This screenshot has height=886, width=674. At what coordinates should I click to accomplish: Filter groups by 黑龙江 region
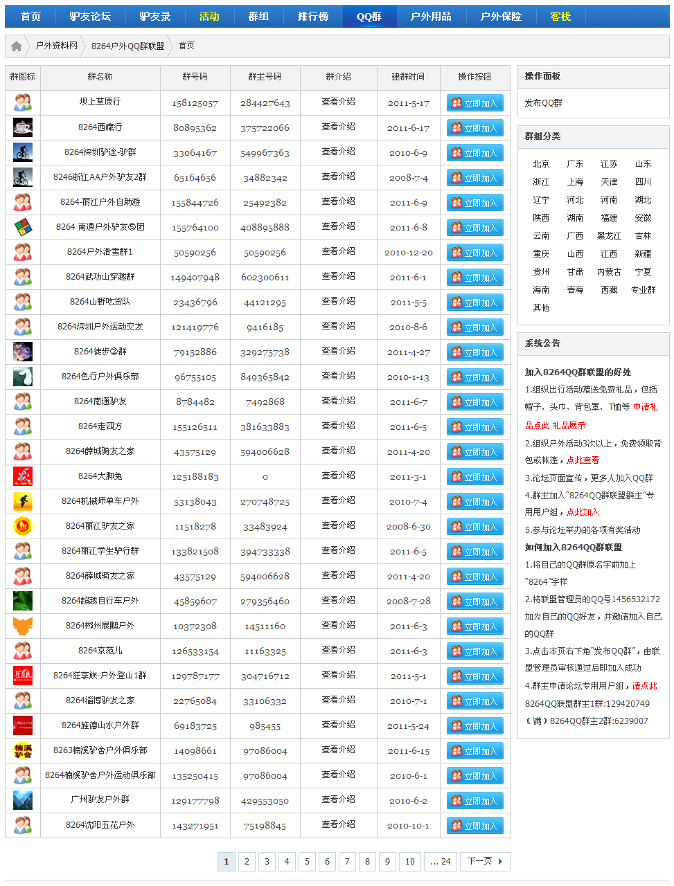click(x=609, y=236)
